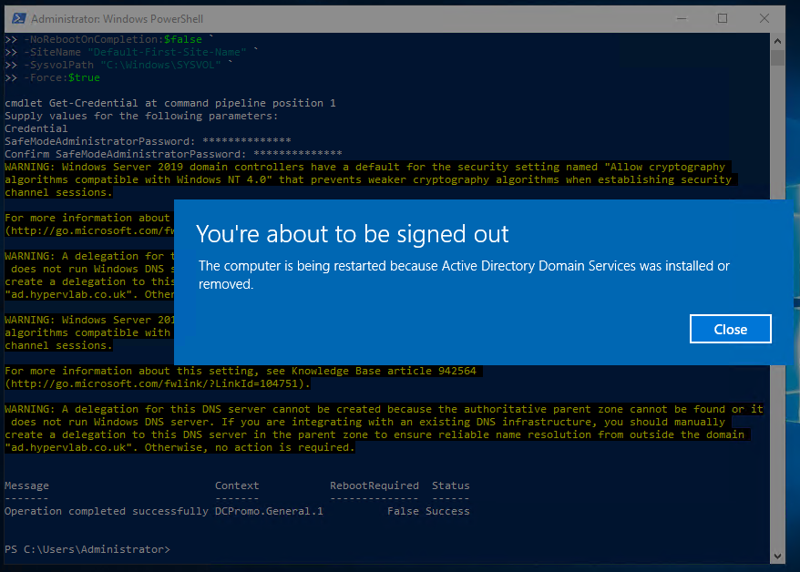The width and height of the screenshot is (800, 572).
Task: Close the Administrator PowerShell window
Action: [x=764, y=19]
